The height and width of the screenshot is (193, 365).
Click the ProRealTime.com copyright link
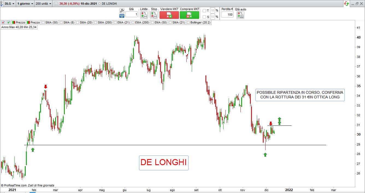coord(14,185)
